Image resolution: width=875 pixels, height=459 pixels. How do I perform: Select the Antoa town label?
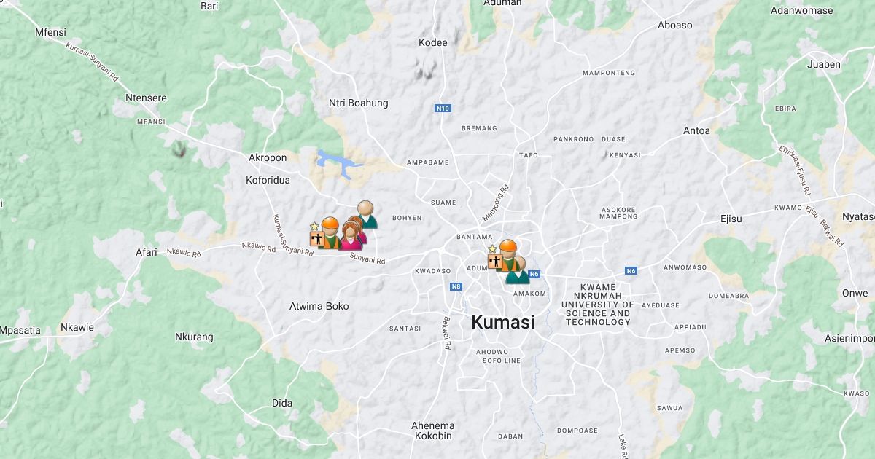[696, 131]
